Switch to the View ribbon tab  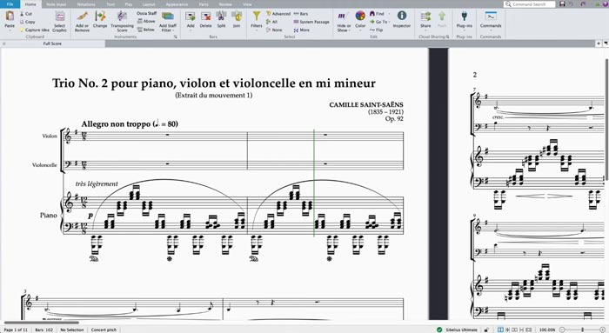[x=247, y=4]
